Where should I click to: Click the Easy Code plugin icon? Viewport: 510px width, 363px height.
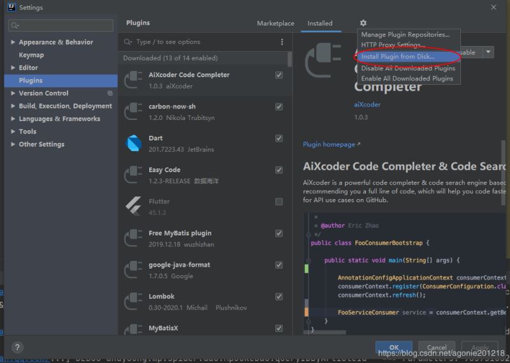click(x=133, y=175)
